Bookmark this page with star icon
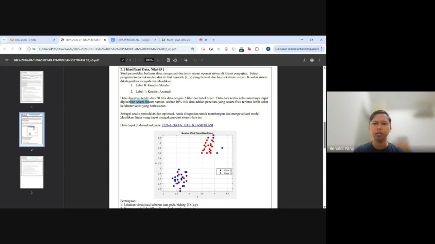The height and width of the screenshot is (244, 435). point(192,49)
